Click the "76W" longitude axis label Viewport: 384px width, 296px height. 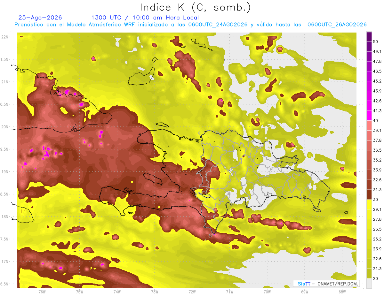(42, 292)
